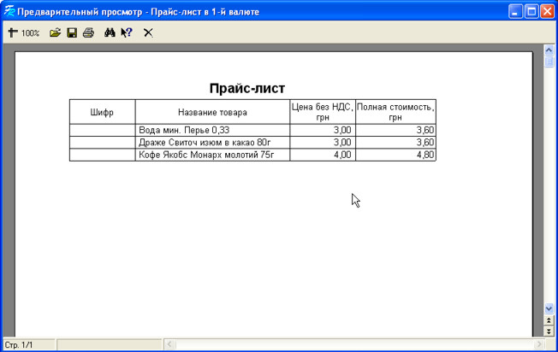
Task: Minimize the preview window
Action: (x=515, y=11)
